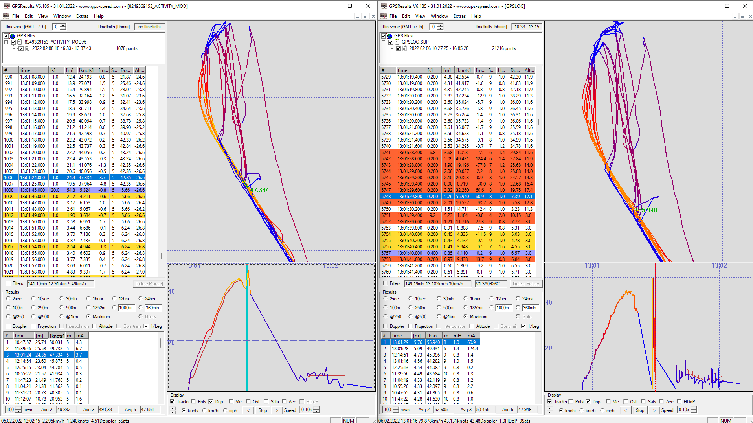Collapse 8249369153_ACTIVITY_MOD.fit tree node
The width and height of the screenshot is (753, 423).
coord(6,42)
